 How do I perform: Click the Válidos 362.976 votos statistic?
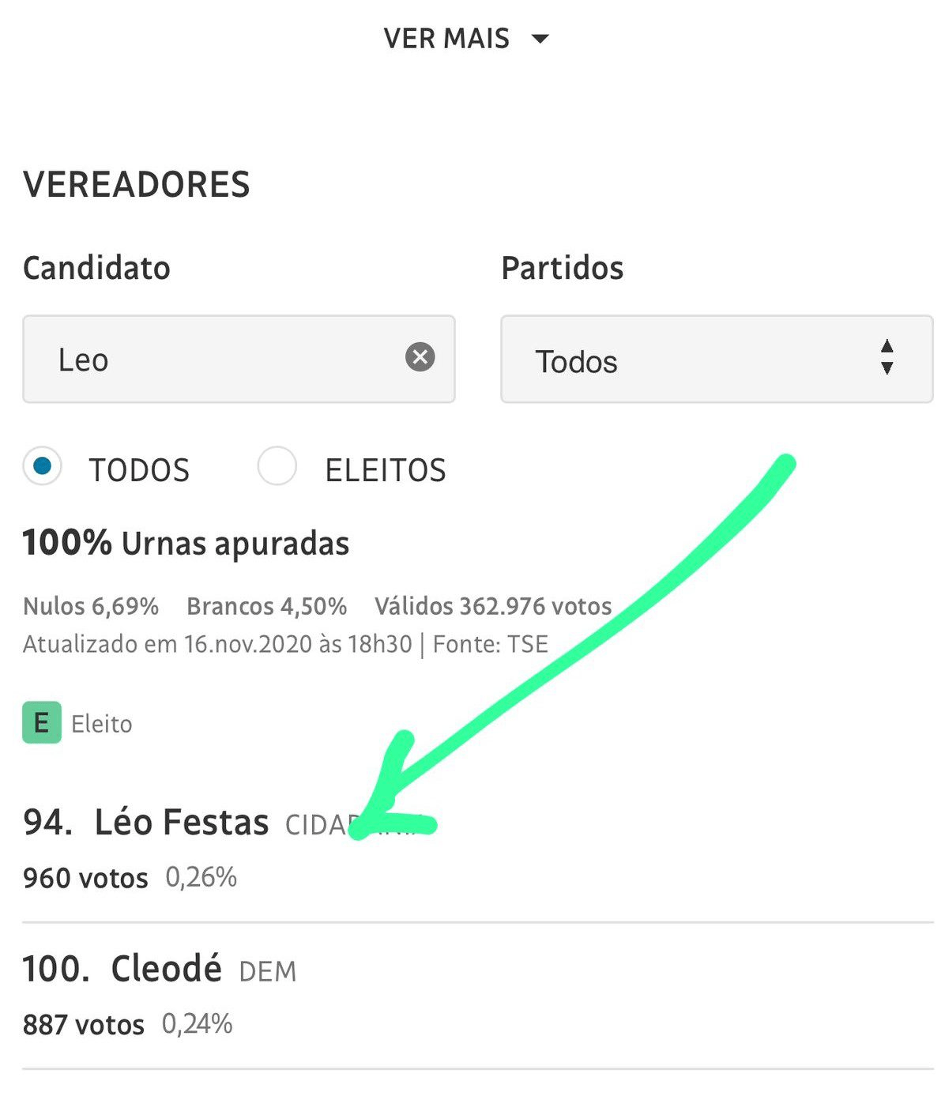pos(493,606)
